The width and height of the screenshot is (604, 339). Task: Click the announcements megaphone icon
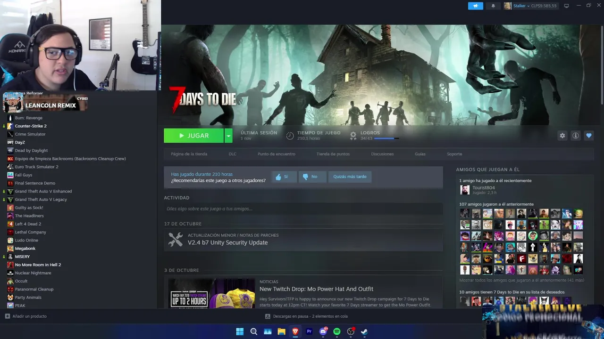pyautogui.click(x=475, y=6)
